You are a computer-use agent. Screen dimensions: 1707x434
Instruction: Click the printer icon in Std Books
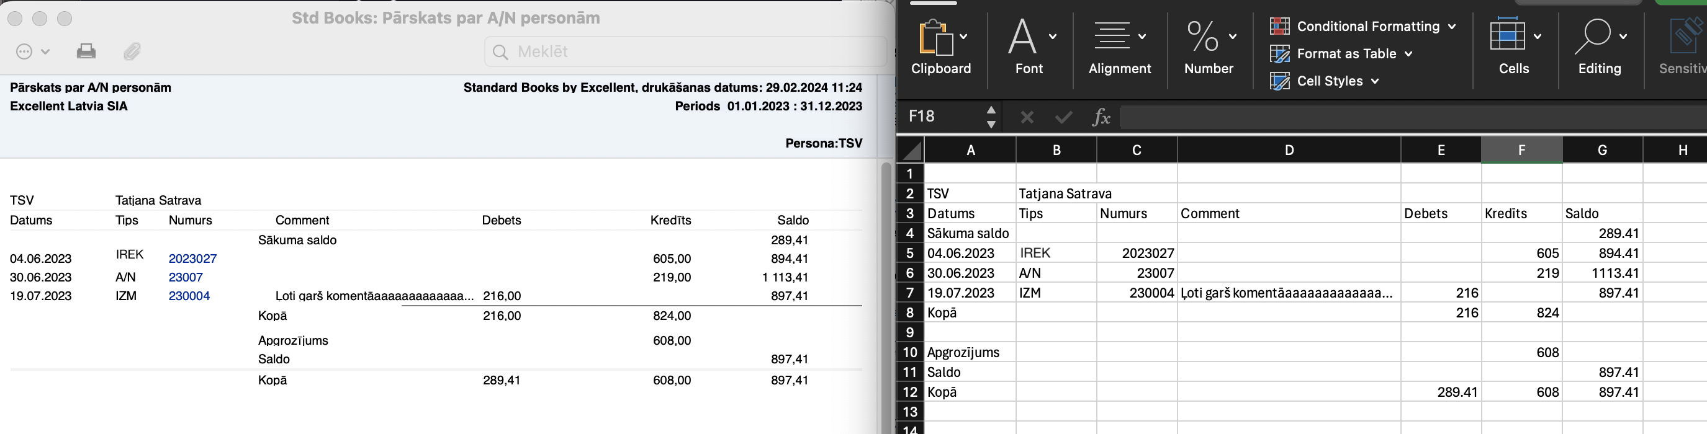point(86,51)
